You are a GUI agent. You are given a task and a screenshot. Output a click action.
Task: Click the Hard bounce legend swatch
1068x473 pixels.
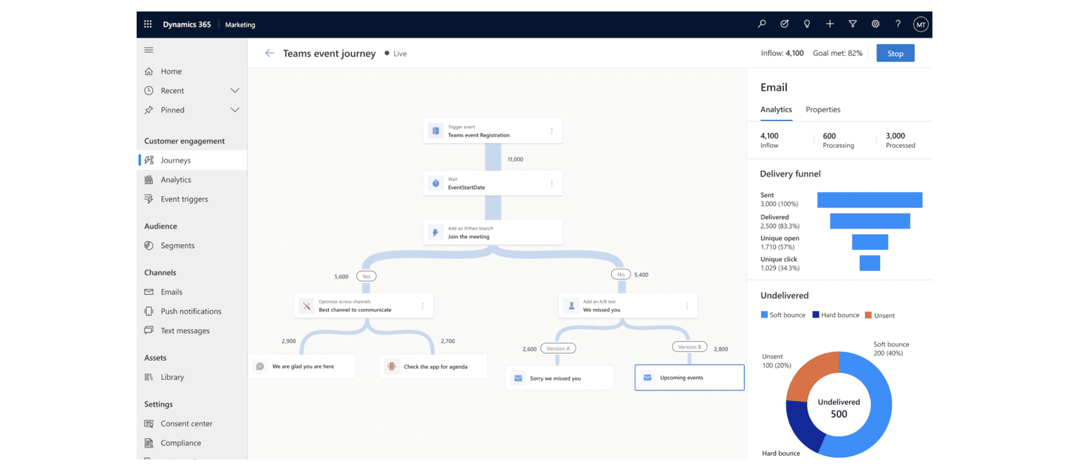click(x=816, y=315)
